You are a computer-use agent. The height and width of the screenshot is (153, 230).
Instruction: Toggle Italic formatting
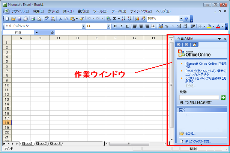121,26
